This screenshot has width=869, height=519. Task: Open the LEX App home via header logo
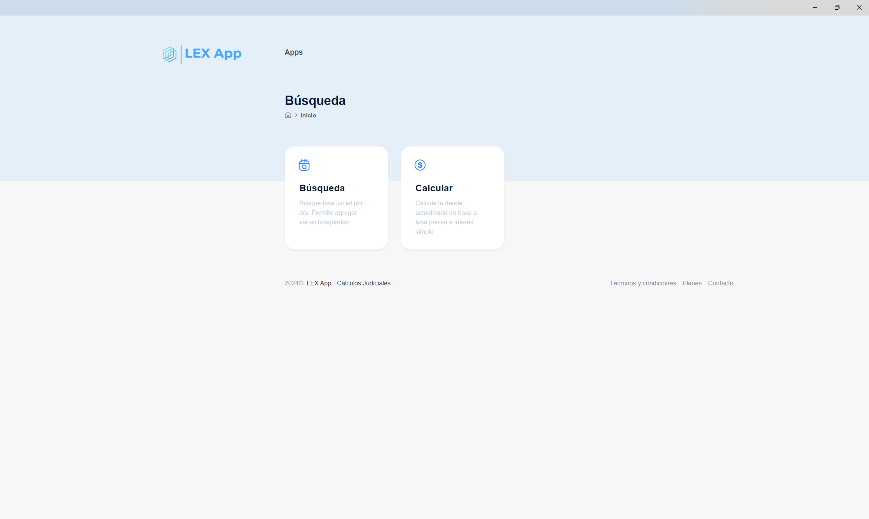pyautogui.click(x=202, y=54)
